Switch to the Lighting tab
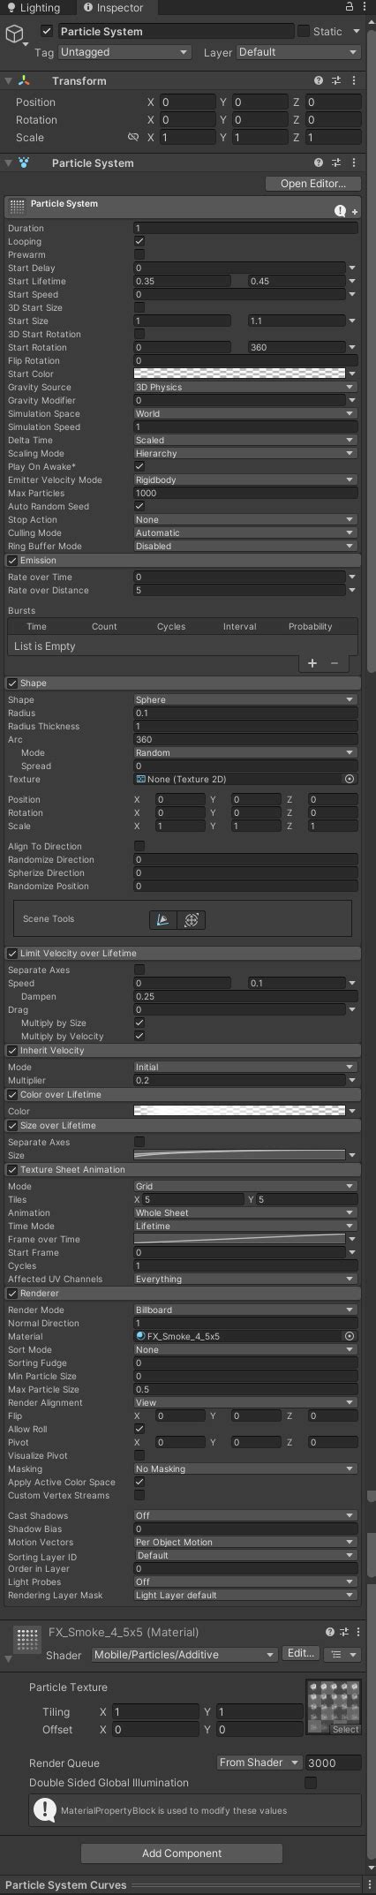 [35, 8]
